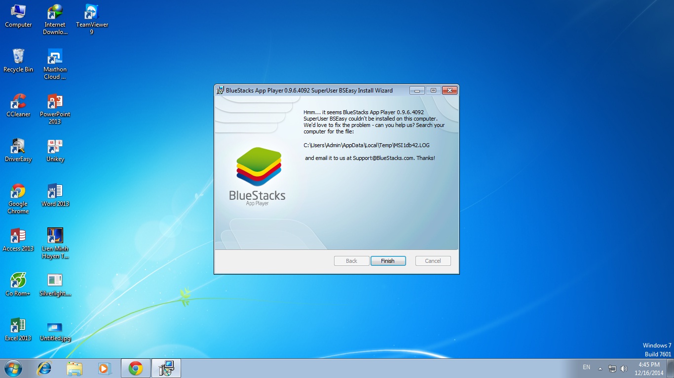This screenshot has width=674, height=378.
Task: Click the Show desktop strip
Action: click(x=671, y=368)
